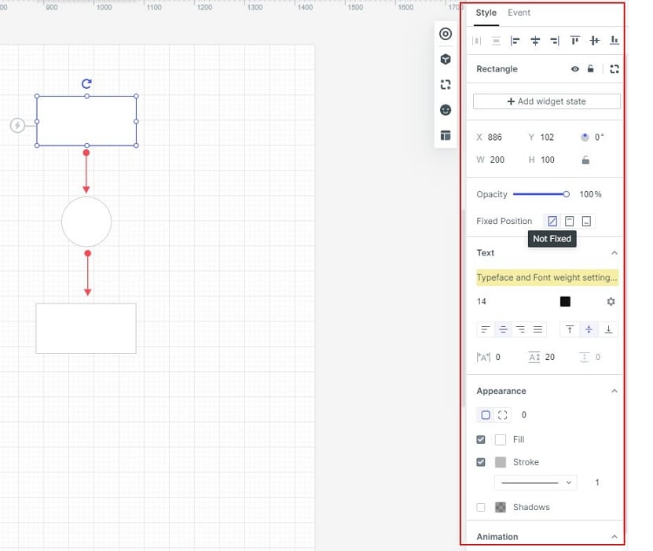Click Add widget state button
Image resolution: width=653 pixels, height=551 pixels.
tap(546, 101)
